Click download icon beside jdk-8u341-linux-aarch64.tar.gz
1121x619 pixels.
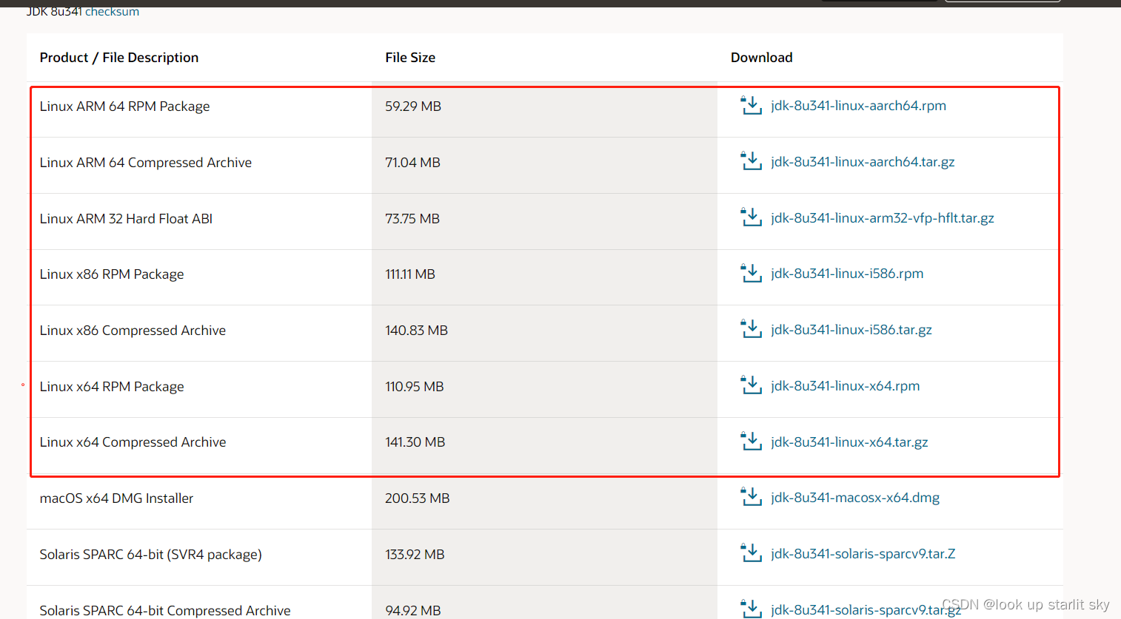751,161
